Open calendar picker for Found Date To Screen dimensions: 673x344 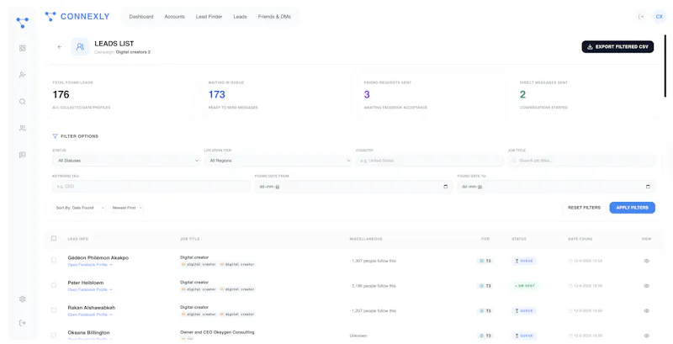point(648,187)
